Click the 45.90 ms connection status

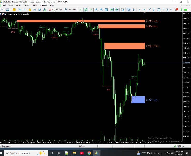(x=179, y=146)
